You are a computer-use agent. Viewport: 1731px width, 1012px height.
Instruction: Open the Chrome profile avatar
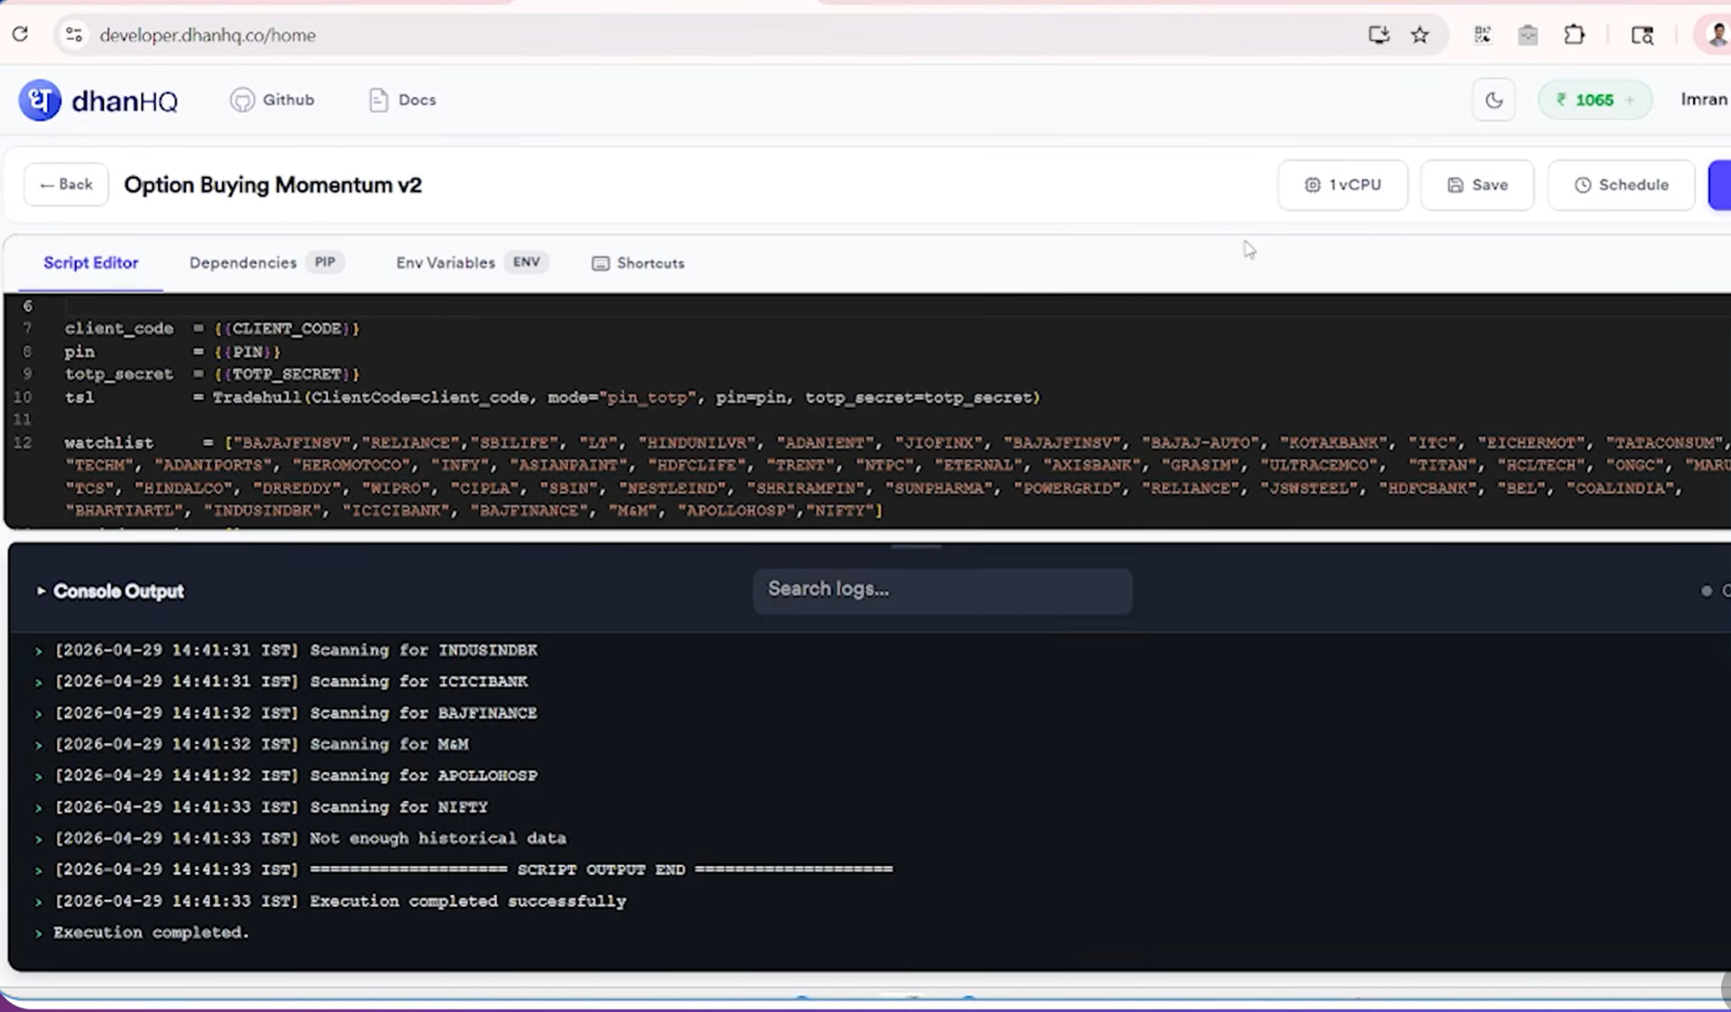(1716, 35)
